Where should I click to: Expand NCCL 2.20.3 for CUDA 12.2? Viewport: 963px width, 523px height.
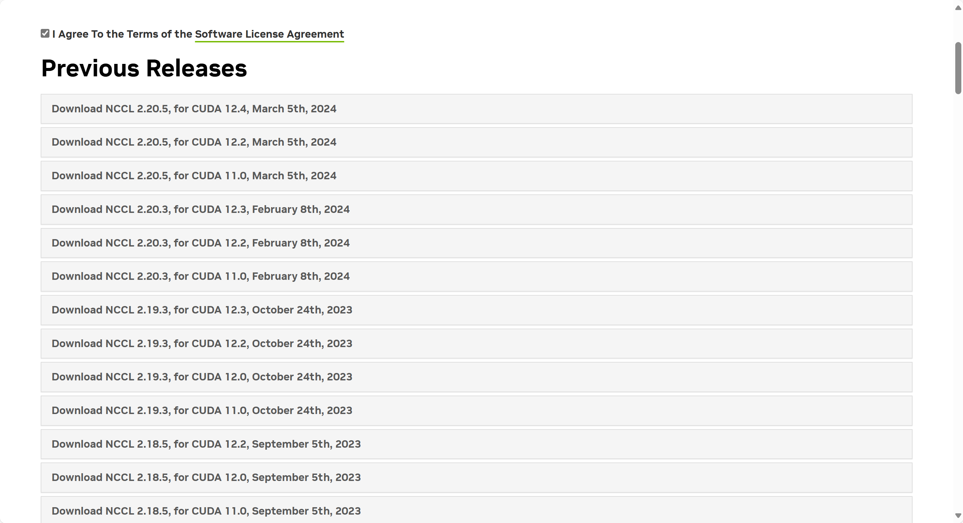click(x=200, y=243)
